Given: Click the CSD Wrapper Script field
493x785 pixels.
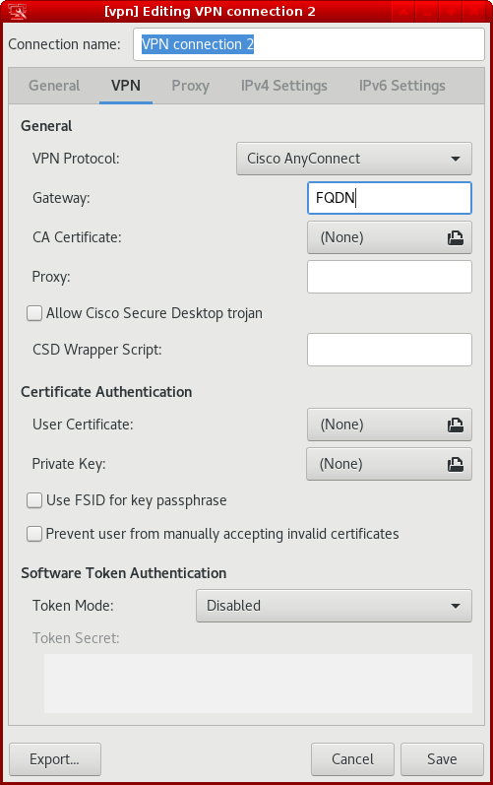Looking at the screenshot, I should coord(390,350).
